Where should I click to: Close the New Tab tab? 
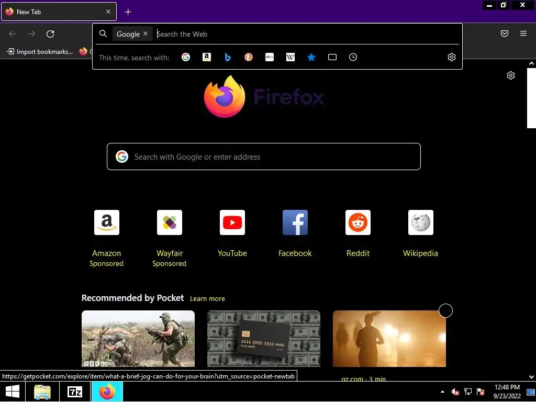pyautogui.click(x=108, y=12)
